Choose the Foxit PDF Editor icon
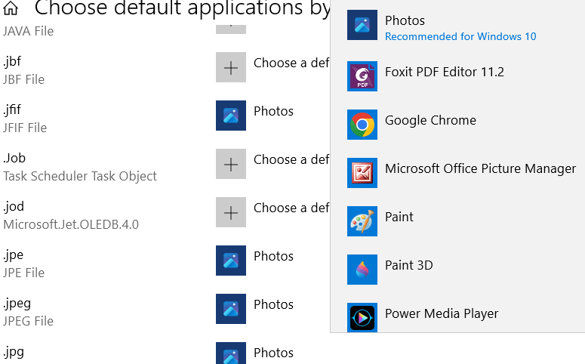Screen dimensions: 585x364 pos(362,76)
